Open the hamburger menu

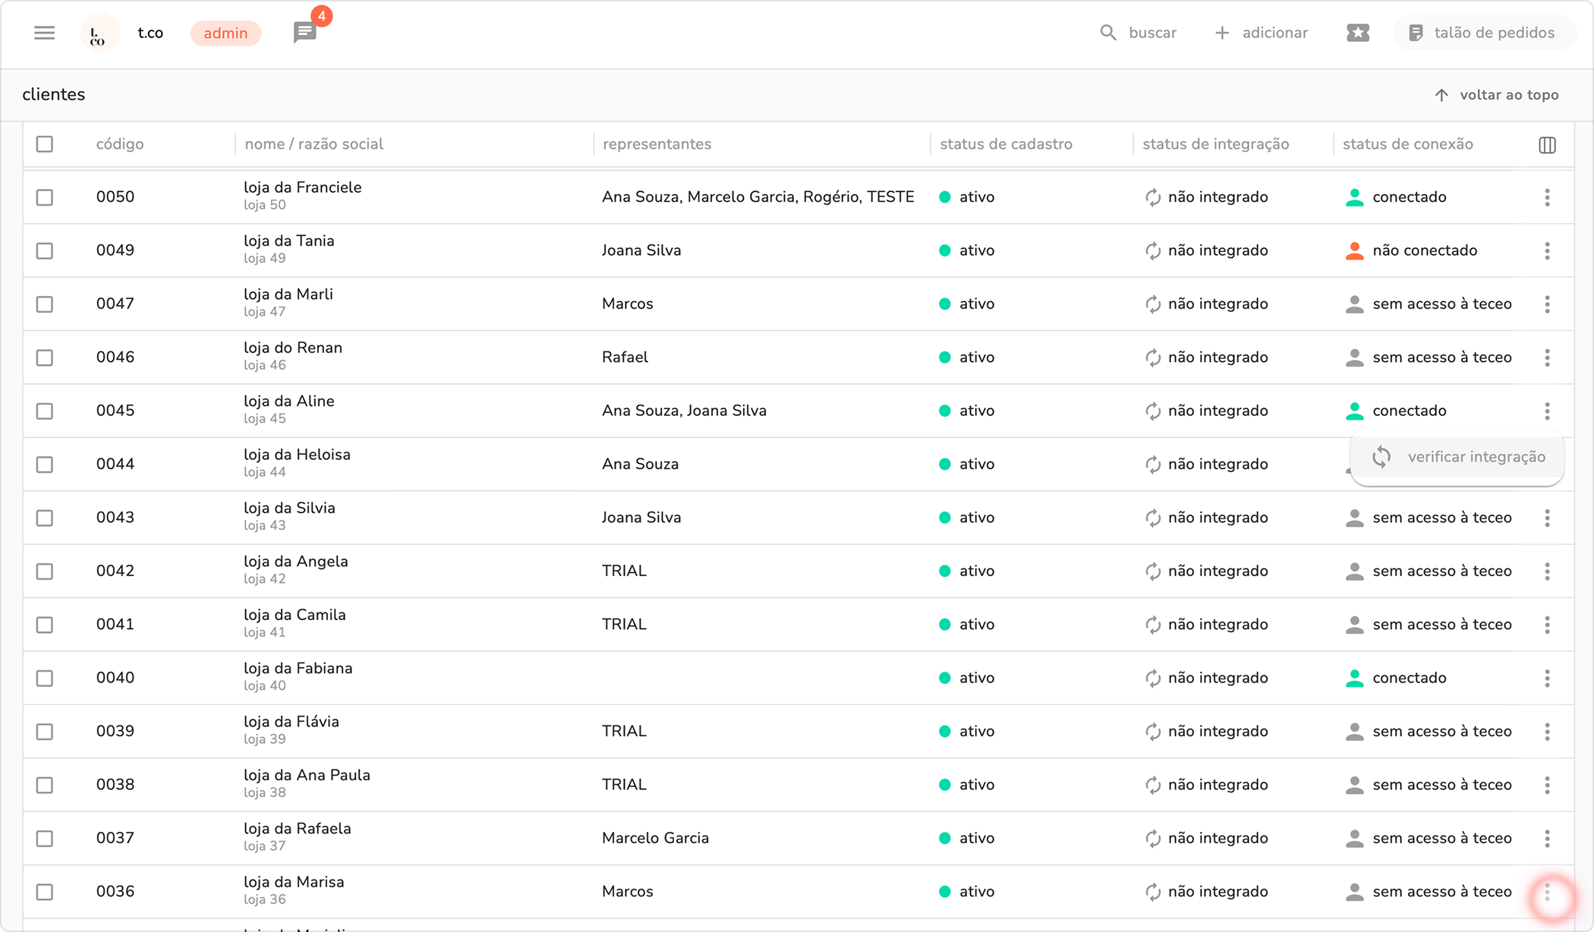(44, 33)
